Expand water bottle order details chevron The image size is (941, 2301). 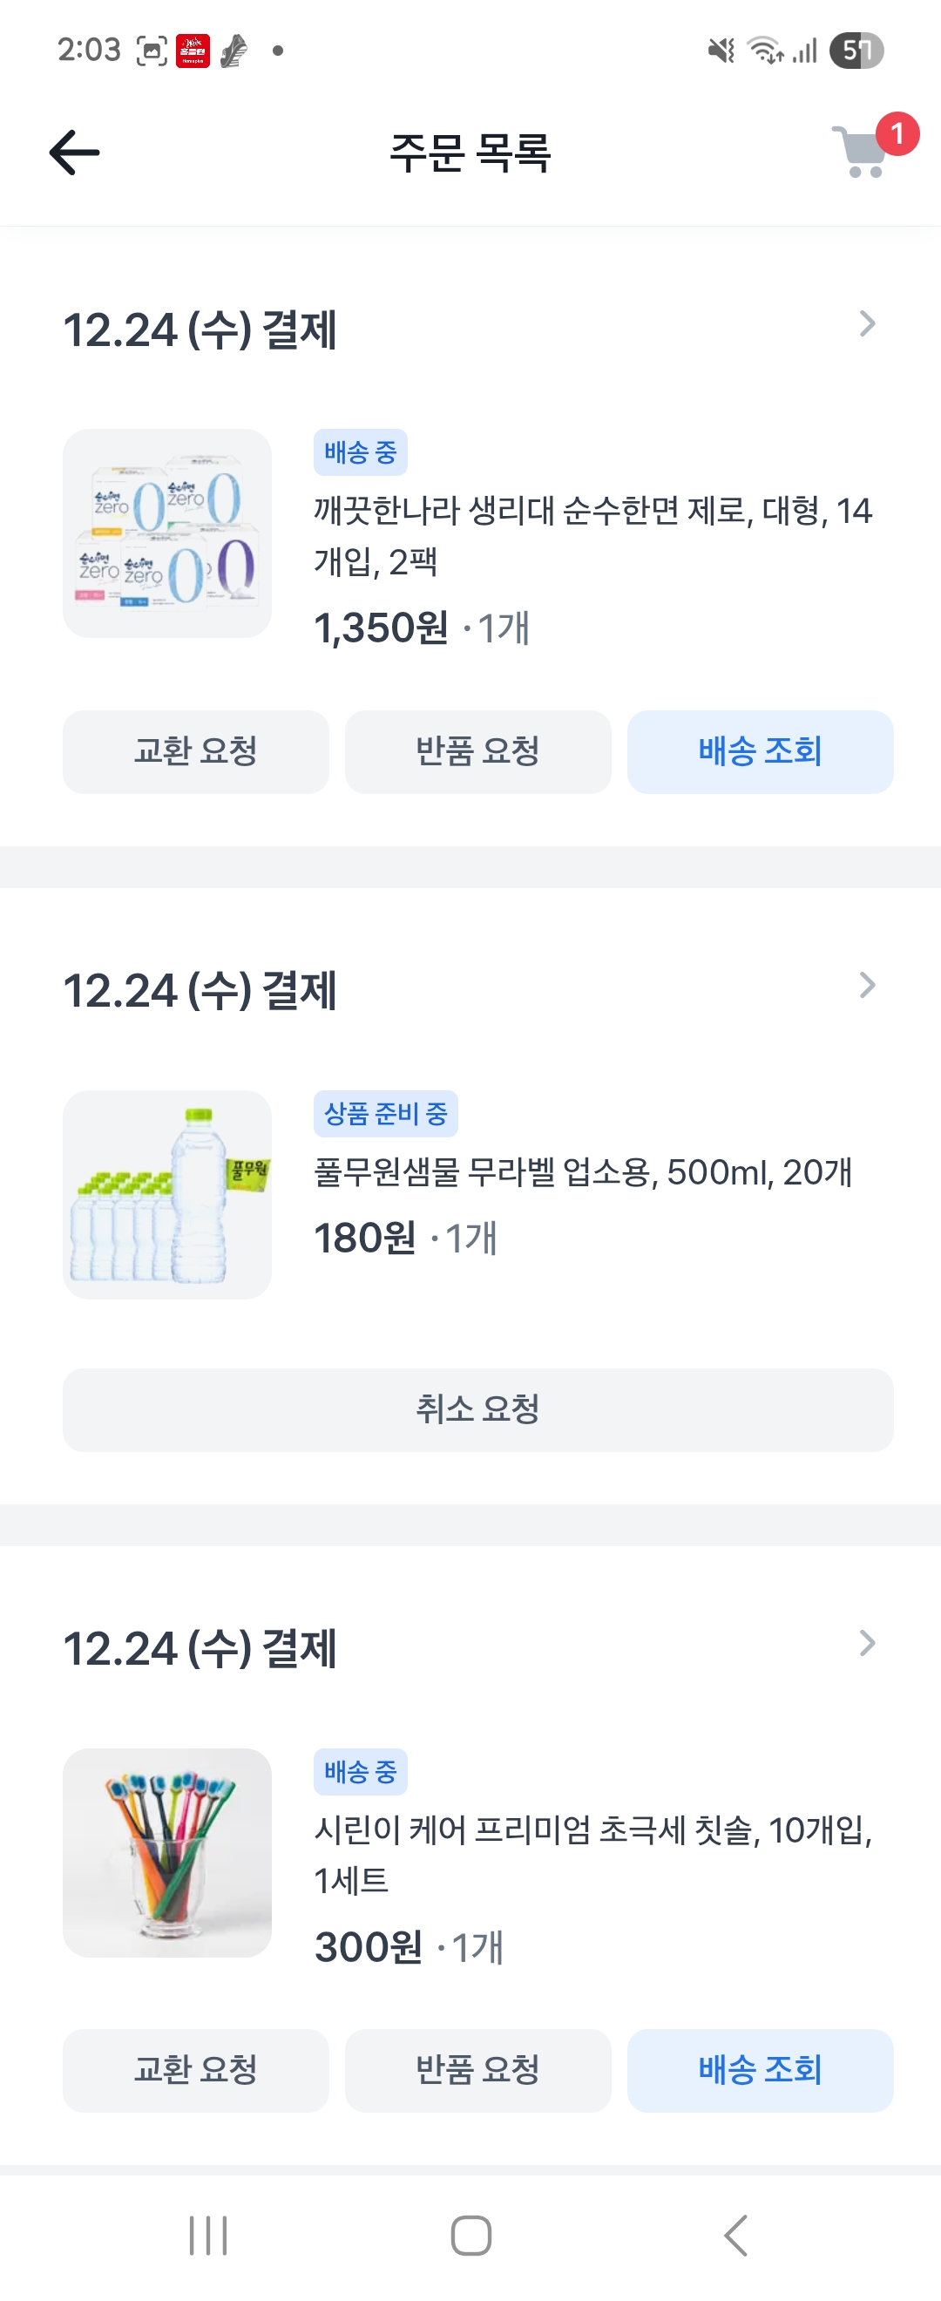[x=866, y=985]
